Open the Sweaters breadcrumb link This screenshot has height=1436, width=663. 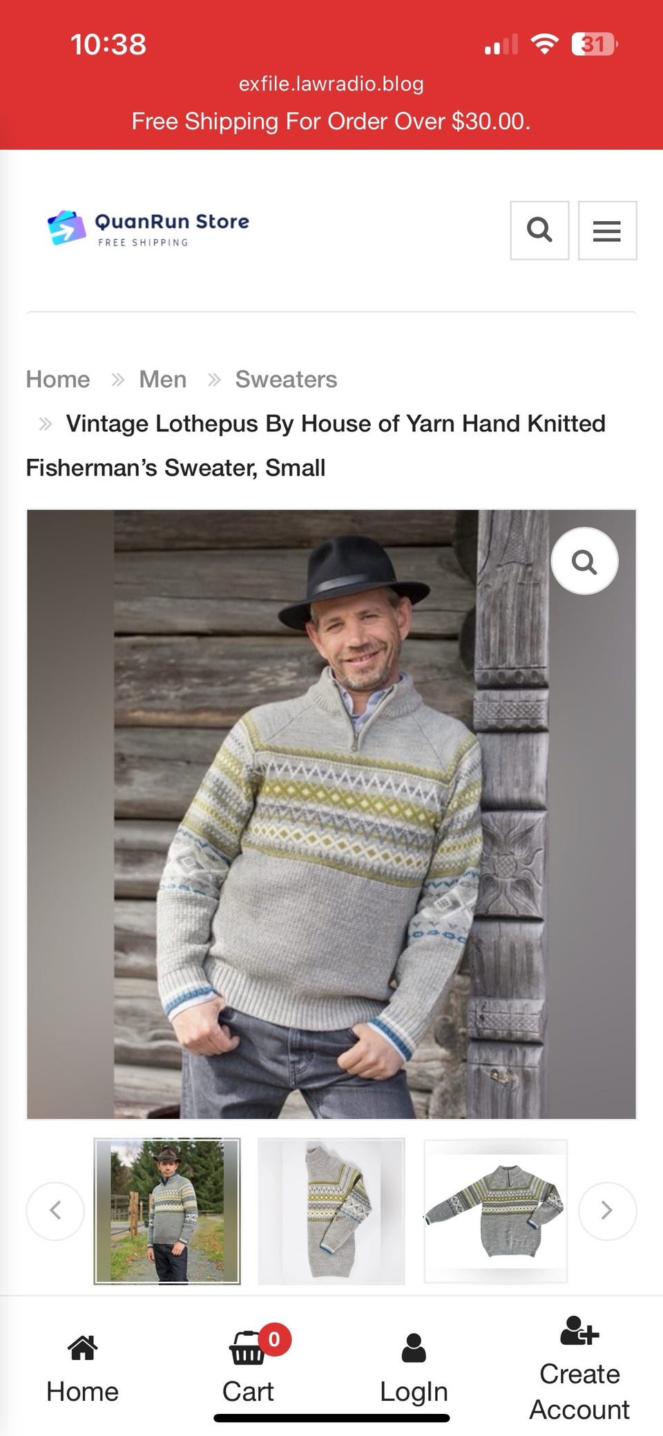[286, 379]
